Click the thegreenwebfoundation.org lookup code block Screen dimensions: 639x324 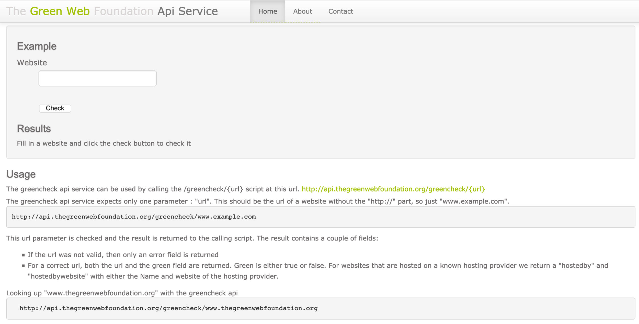[x=168, y=308]
